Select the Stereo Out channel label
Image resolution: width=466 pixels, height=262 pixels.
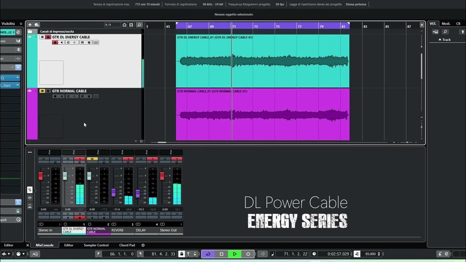point(171,230)
